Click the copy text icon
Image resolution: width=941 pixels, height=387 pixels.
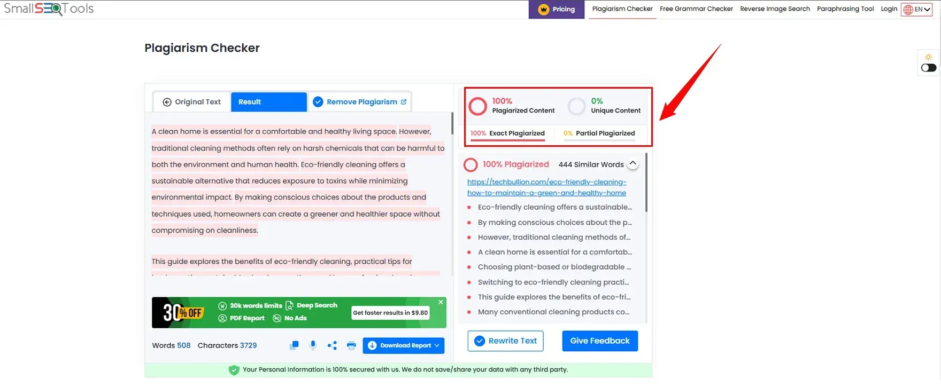(x=294, y=345)
